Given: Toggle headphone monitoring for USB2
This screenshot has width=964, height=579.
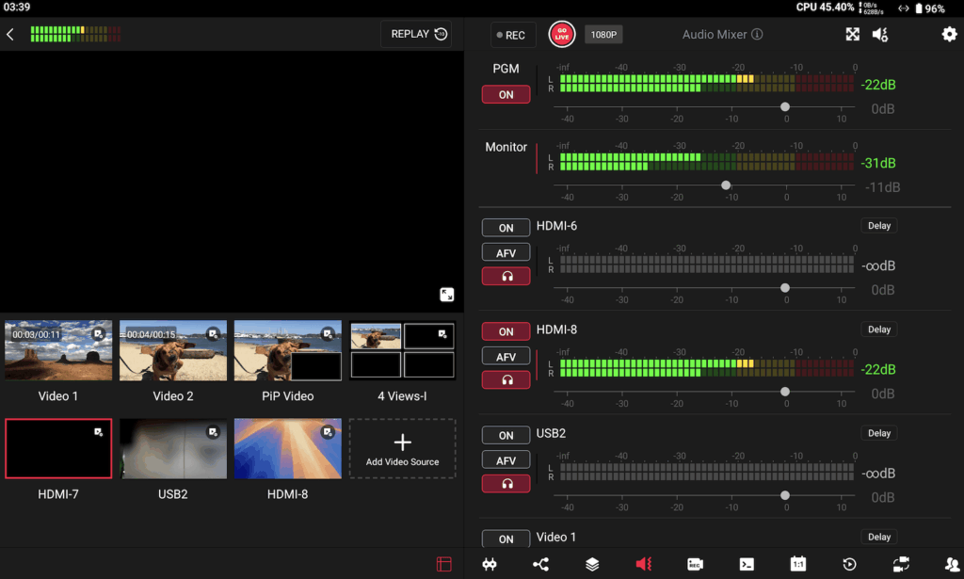Looking at the screenshot, I should [506, 484].
